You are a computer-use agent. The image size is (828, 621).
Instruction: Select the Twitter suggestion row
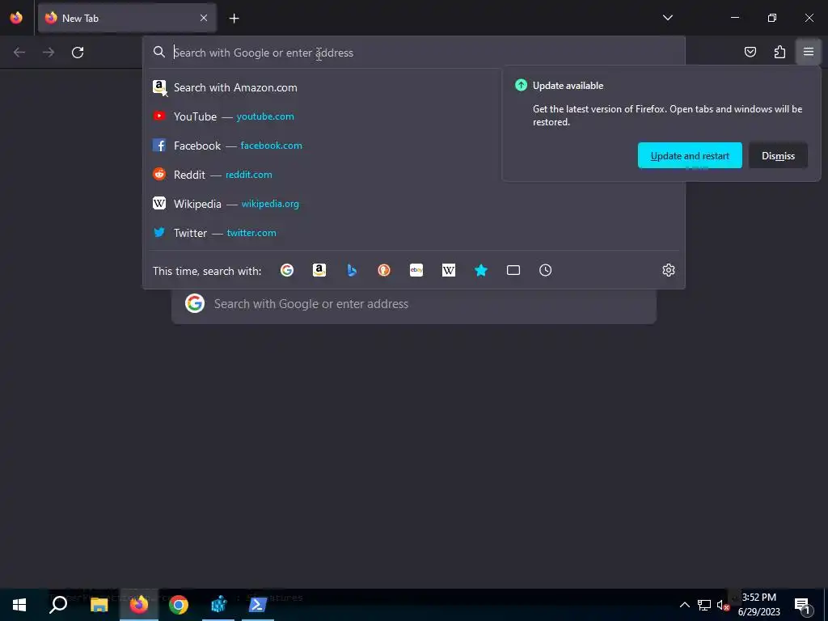coord(413,232)
